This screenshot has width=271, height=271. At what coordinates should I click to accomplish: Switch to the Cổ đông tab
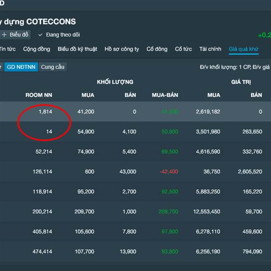[157, 49]
